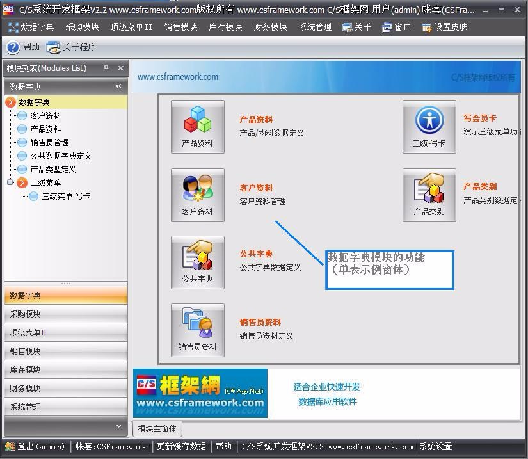Click the 三级-写卡 member card icon
Image resolution: width=528 pixels, height=459 pixels.
click(429, 126)
